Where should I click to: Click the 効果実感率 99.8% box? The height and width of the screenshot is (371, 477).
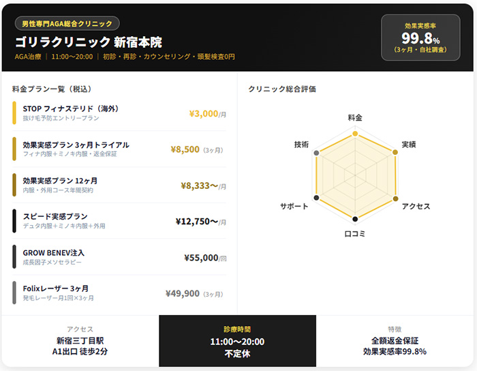tap(420, 38)
